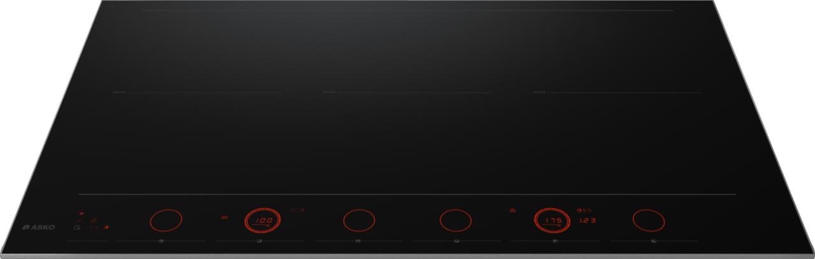Activate the ring control left of the 175 dial

tap(456, 220)
